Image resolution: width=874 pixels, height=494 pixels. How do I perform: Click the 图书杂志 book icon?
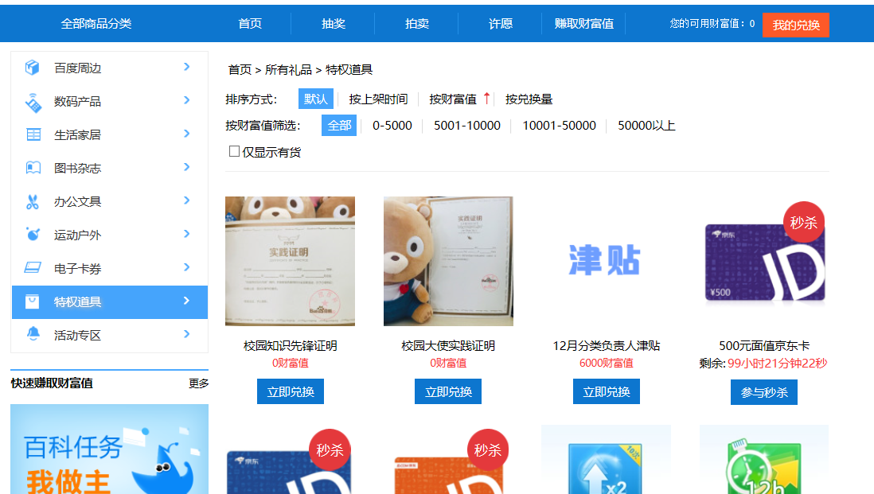(33, 169)
